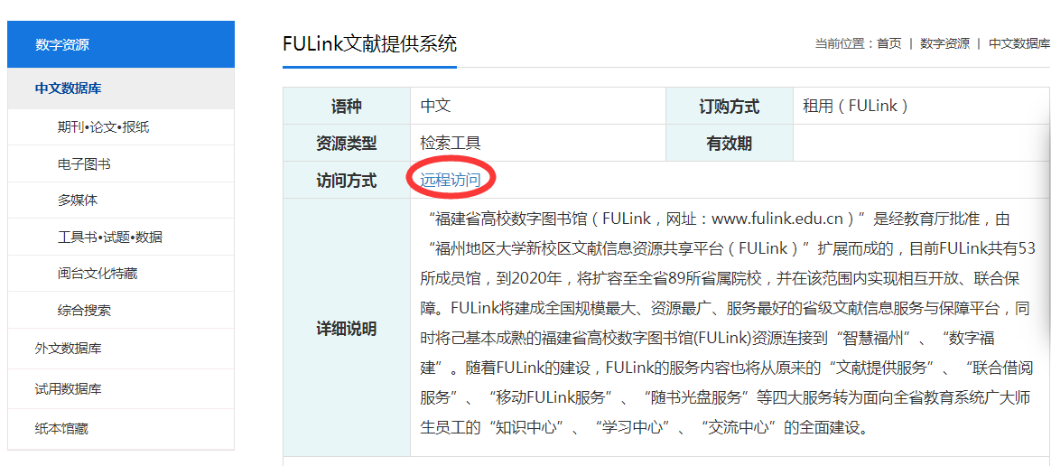Go to the 多媒体 section

pos(78,200)
